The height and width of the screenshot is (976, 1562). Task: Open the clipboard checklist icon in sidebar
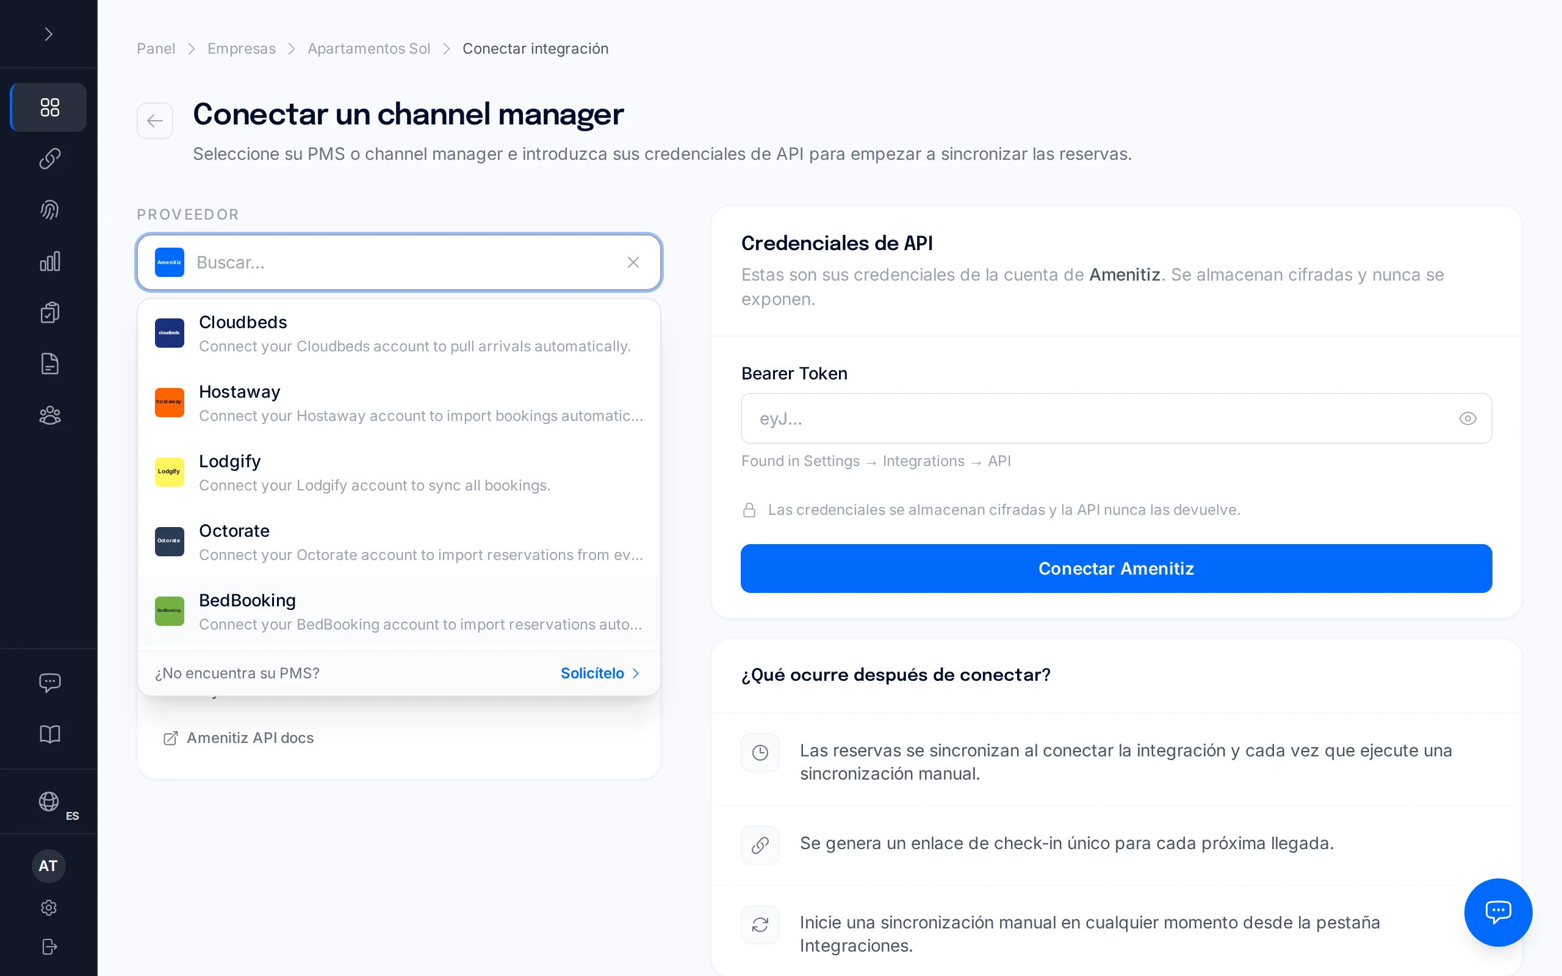pyautogui.click(x=49, y=312)
